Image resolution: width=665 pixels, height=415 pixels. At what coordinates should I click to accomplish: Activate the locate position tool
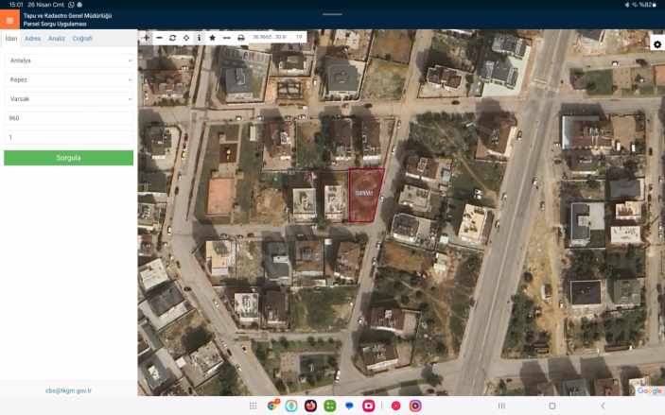coord(185,37)
